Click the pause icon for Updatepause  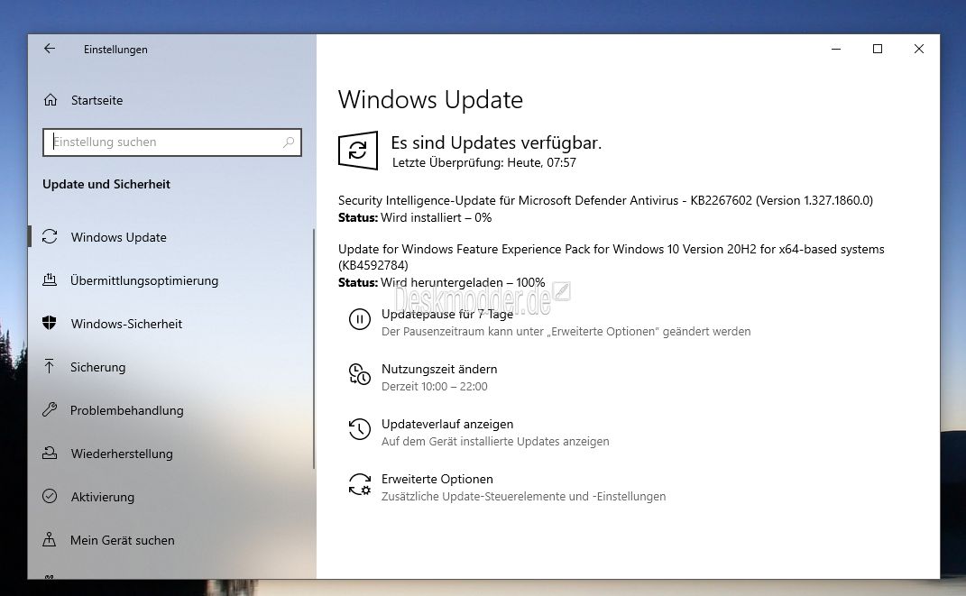pos(360,319)
